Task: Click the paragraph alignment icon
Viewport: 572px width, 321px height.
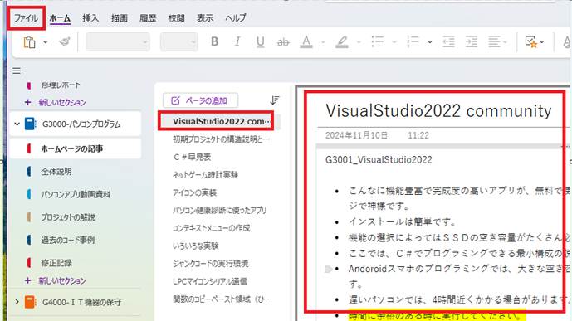Action: (x=494, y=42)
